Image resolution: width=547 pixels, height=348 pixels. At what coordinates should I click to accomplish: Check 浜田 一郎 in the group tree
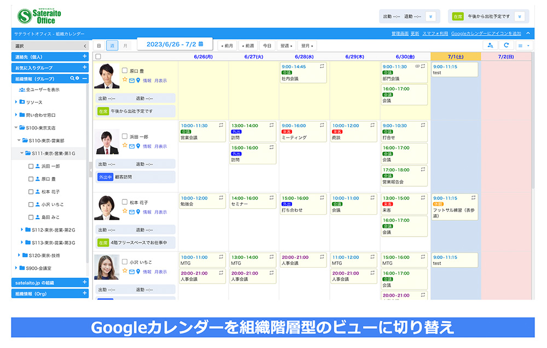pos(31,166)
